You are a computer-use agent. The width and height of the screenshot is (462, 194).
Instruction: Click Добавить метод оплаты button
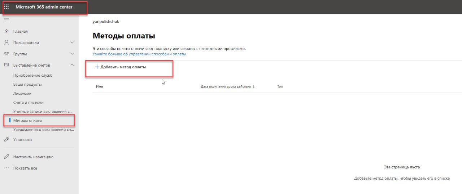pyautogui.click(x=120, y=67)
